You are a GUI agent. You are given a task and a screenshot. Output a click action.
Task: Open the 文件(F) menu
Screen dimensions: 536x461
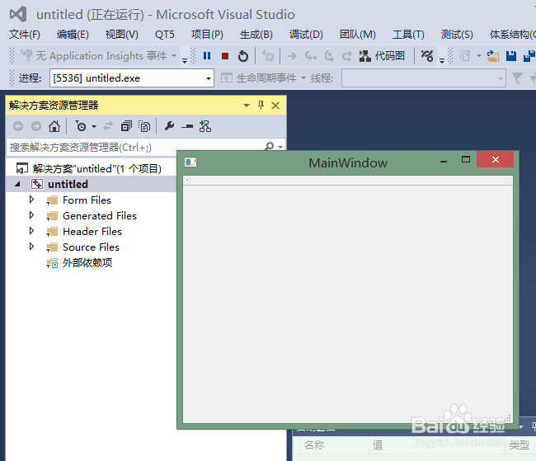point(25,35)
